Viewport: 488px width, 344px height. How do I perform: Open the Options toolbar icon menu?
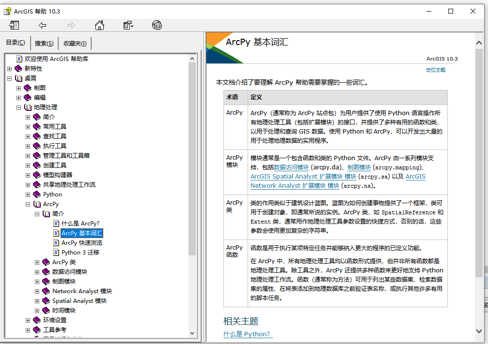[x=128, y=25]
